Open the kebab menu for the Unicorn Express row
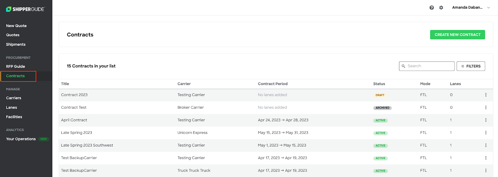Image resolution: width=498 pixels, height=177 pixels. pyautogui.click(x=486, y=133)
